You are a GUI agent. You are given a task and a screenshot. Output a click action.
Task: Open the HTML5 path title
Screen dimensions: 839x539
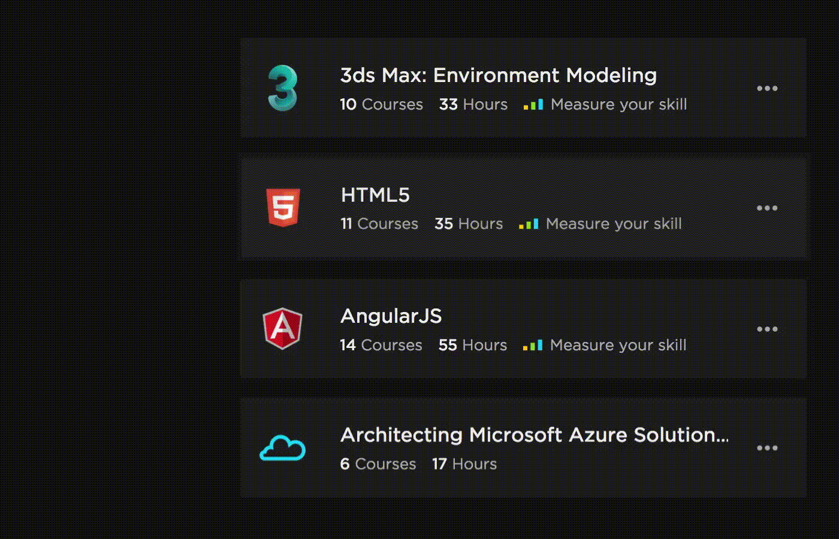coord(375,195)
